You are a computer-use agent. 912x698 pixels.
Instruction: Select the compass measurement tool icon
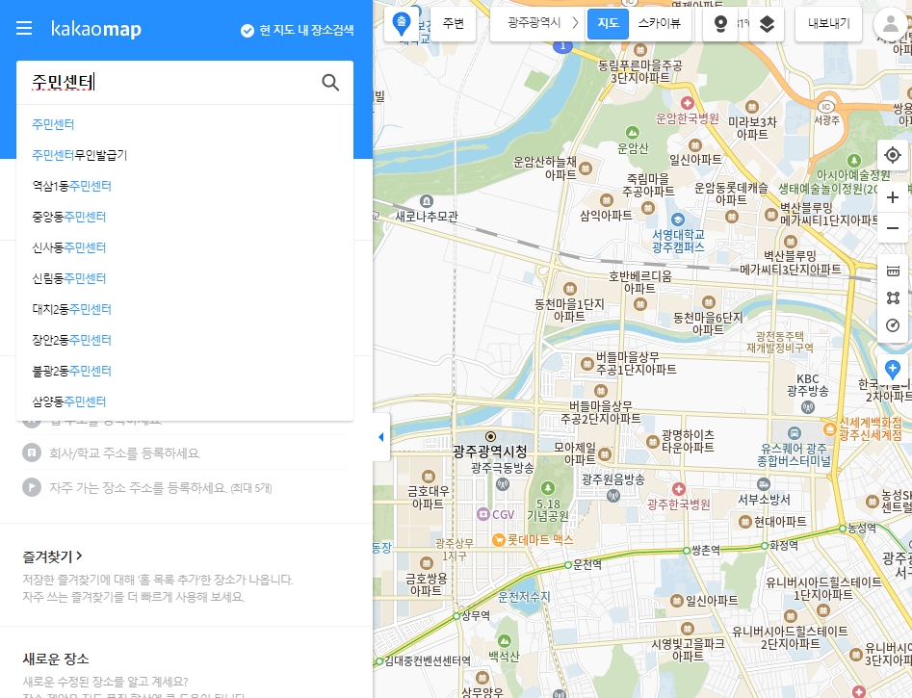pyautogui.click(x=893, y=325)
